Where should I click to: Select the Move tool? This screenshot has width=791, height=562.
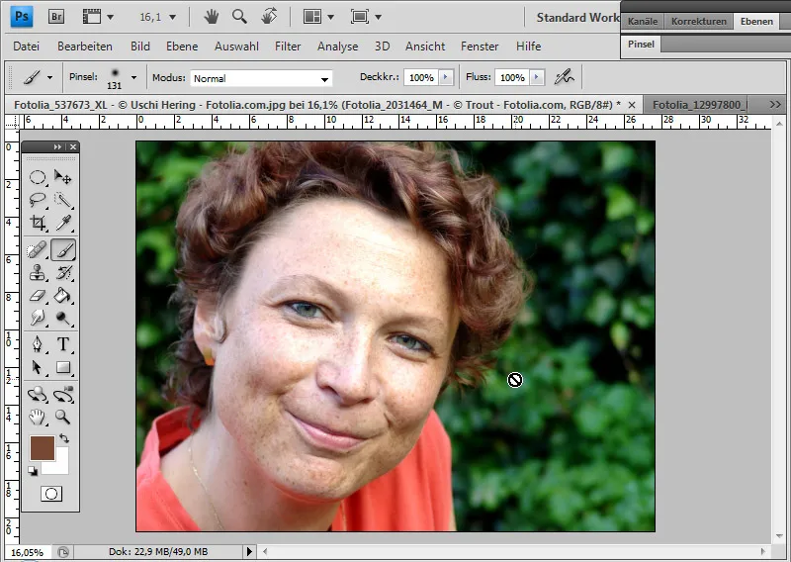(x=63, y=177)
